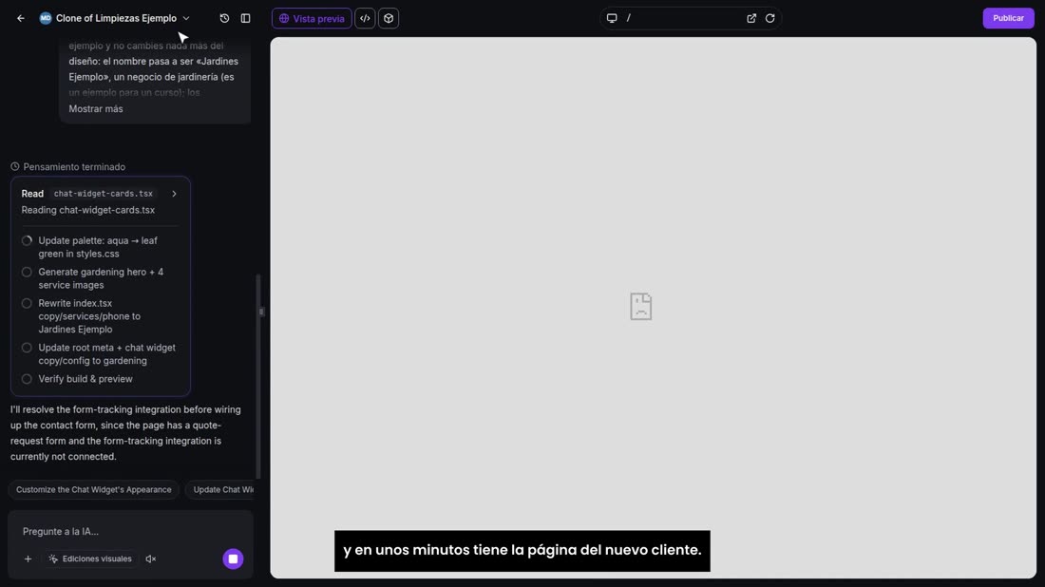Reload the preview with refresh icon

click(x=770, y=19)
